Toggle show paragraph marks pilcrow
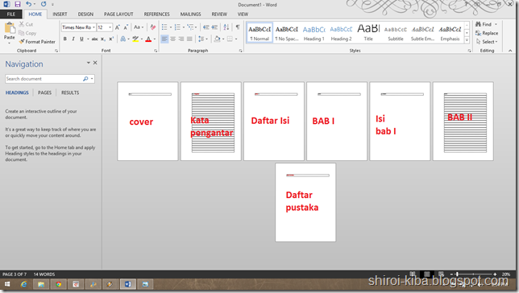Viewport: 519px width, 293px height. (x=238, y=27)
